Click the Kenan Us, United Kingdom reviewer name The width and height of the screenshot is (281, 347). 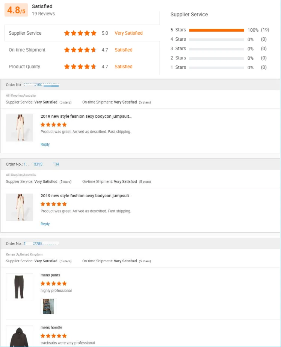coord(24,254)
